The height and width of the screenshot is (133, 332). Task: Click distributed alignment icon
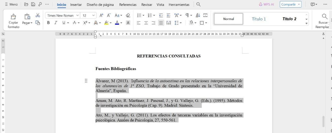coord(169,23)
